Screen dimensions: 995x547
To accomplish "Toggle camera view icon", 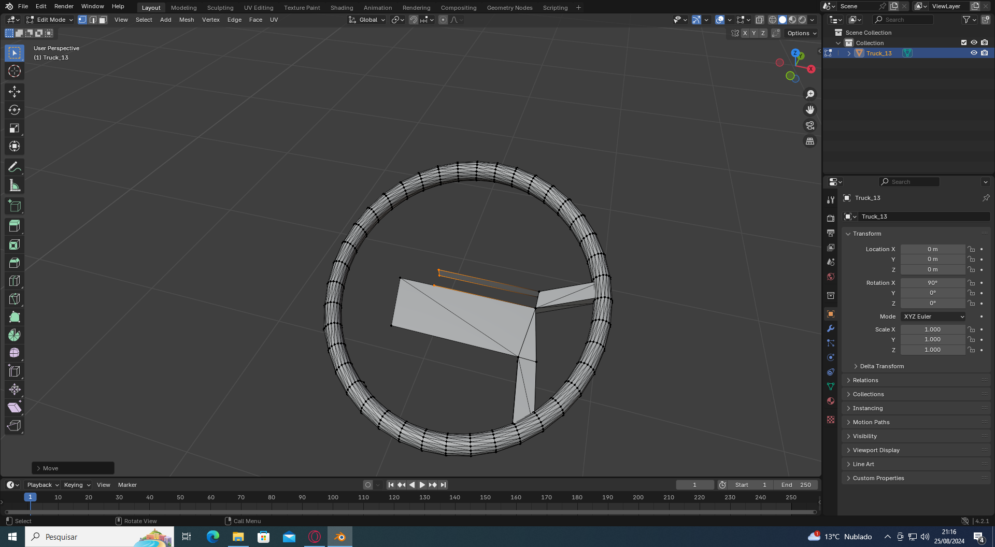I will (x=810, y=125).
